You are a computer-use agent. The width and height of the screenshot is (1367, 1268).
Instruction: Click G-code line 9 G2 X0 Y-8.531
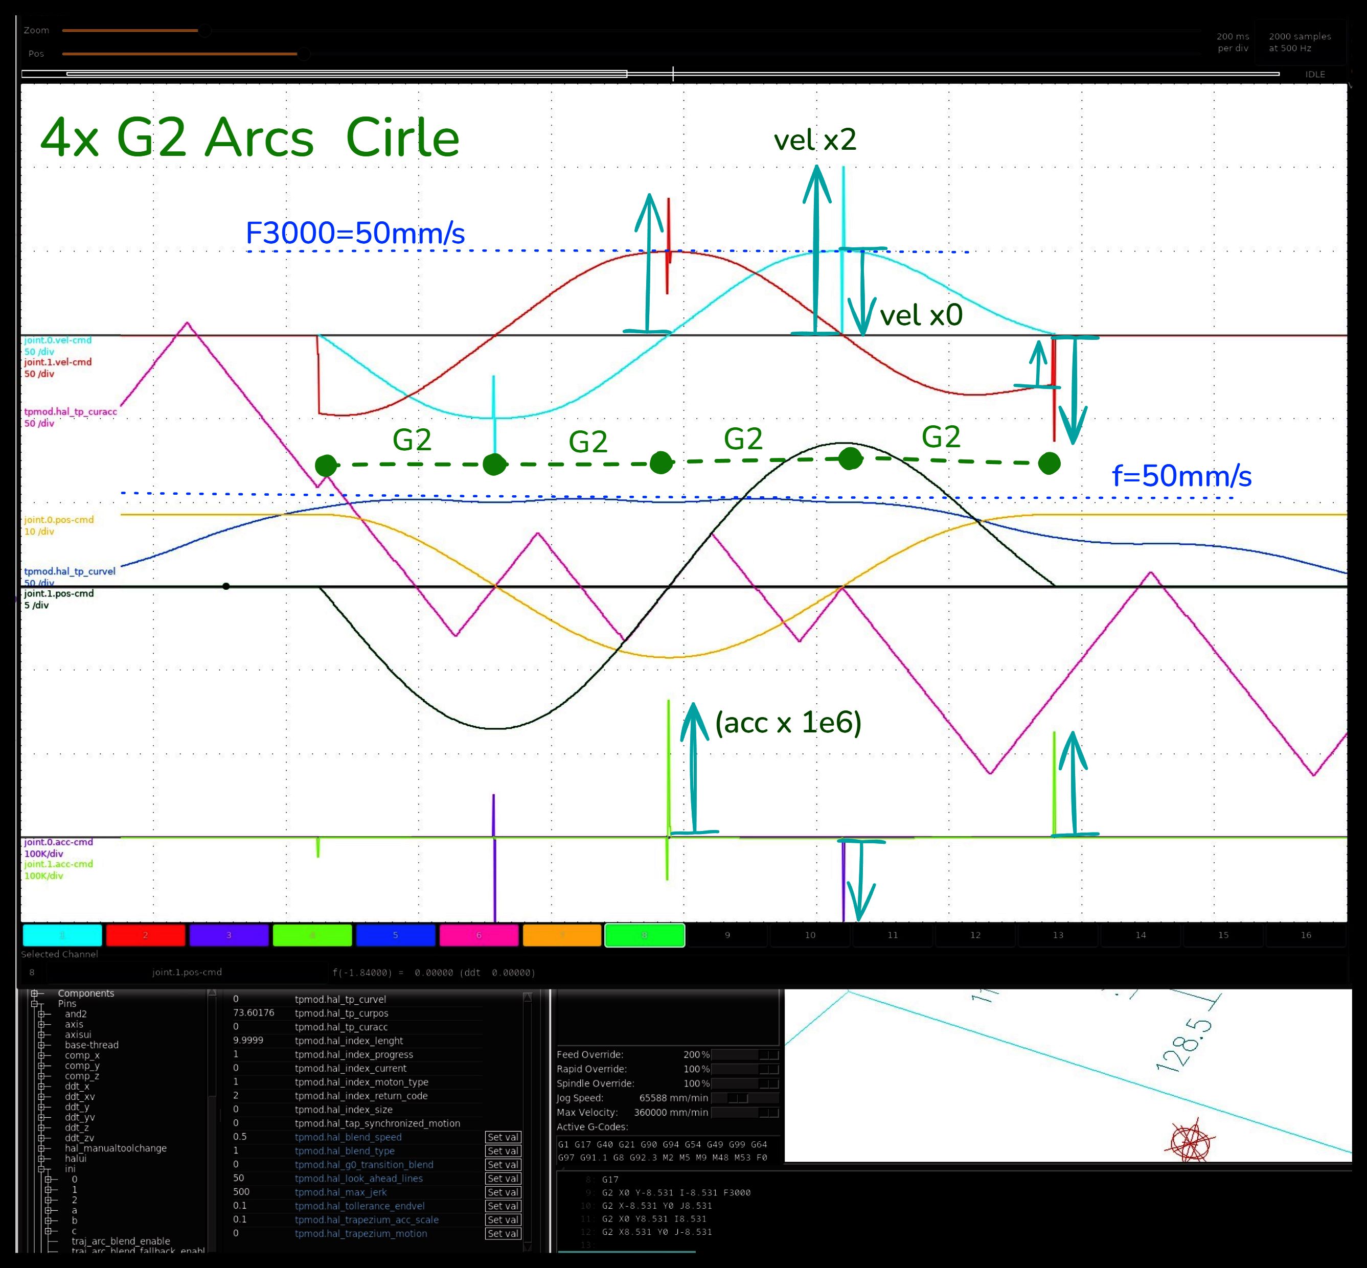click(676, 1192)
